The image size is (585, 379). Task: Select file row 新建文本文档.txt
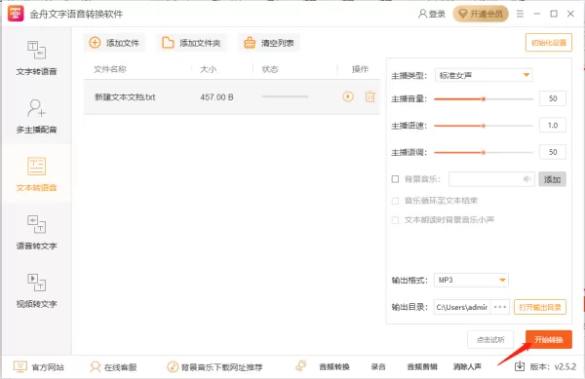tap(232, 96)
